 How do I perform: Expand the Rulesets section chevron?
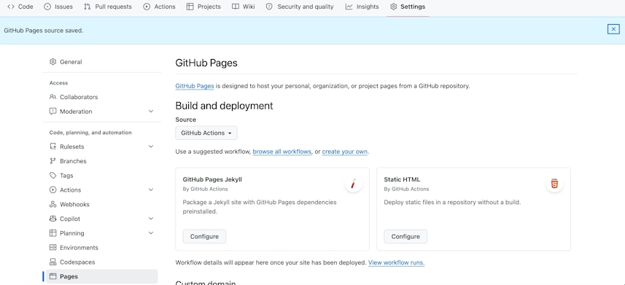coord(151,147)
